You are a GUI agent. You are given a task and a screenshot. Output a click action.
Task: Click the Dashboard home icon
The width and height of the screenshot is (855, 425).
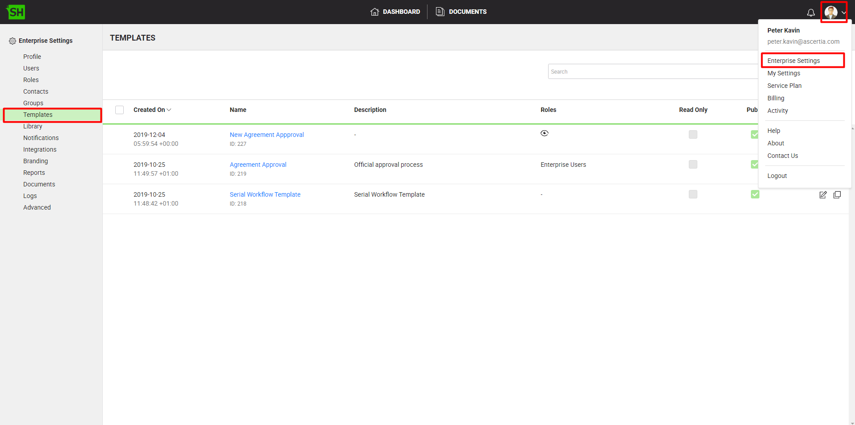pyautogui.click(x=374, y=12)
